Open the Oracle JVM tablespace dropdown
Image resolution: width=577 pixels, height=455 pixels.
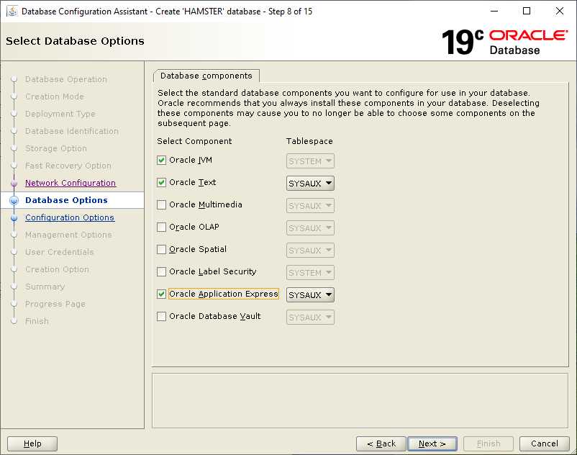310,161
